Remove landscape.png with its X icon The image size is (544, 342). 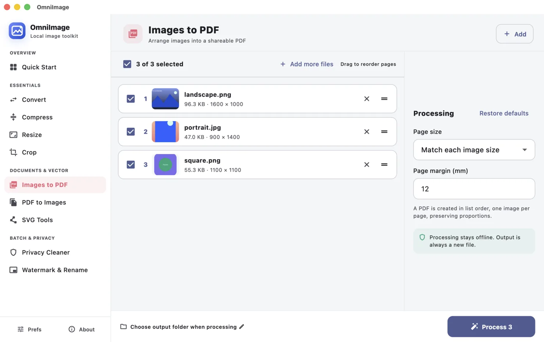[x=366, y=99]
